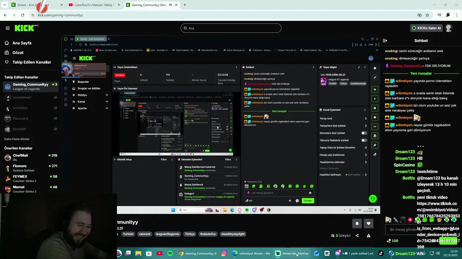Collapse the Sohbet chat panel
Viewport: 462px width, 259px height.
click(x=385, y=41)
